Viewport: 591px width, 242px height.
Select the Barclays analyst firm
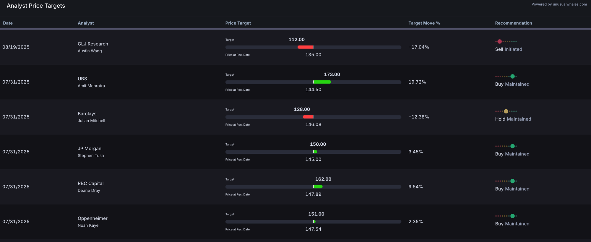point(87,114)
